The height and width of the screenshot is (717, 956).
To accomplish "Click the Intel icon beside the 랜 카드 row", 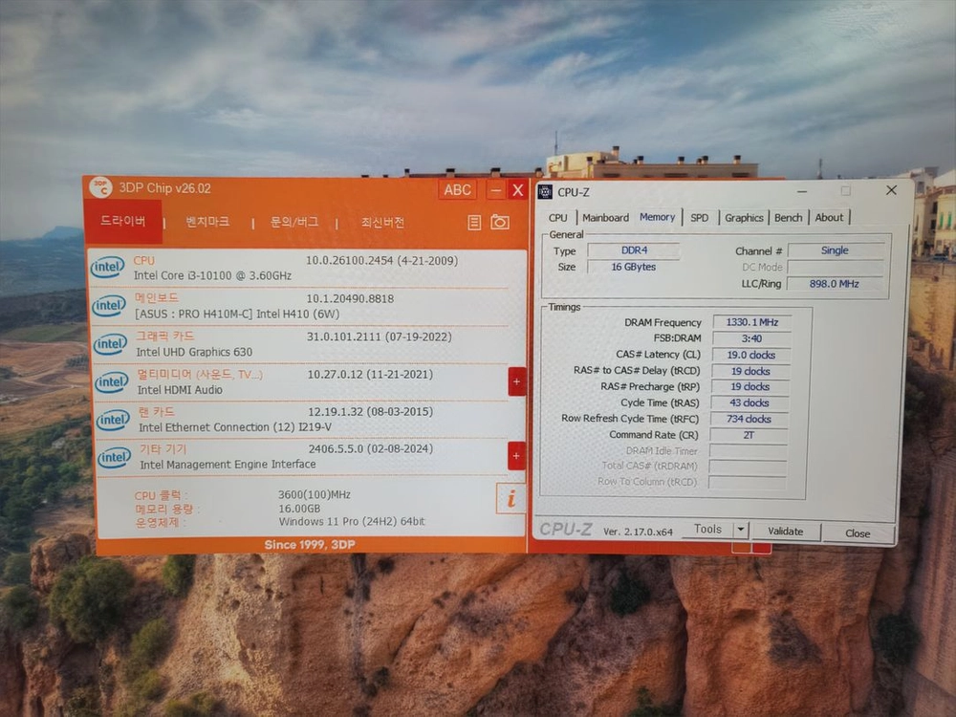I will pos(113,420).
